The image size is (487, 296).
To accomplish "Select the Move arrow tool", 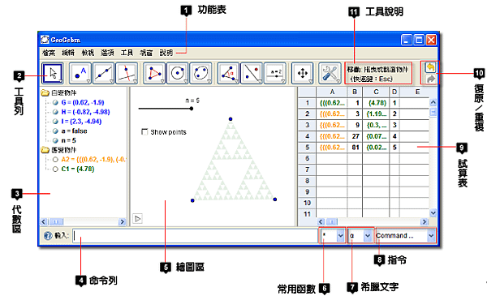I will point(53,73).
